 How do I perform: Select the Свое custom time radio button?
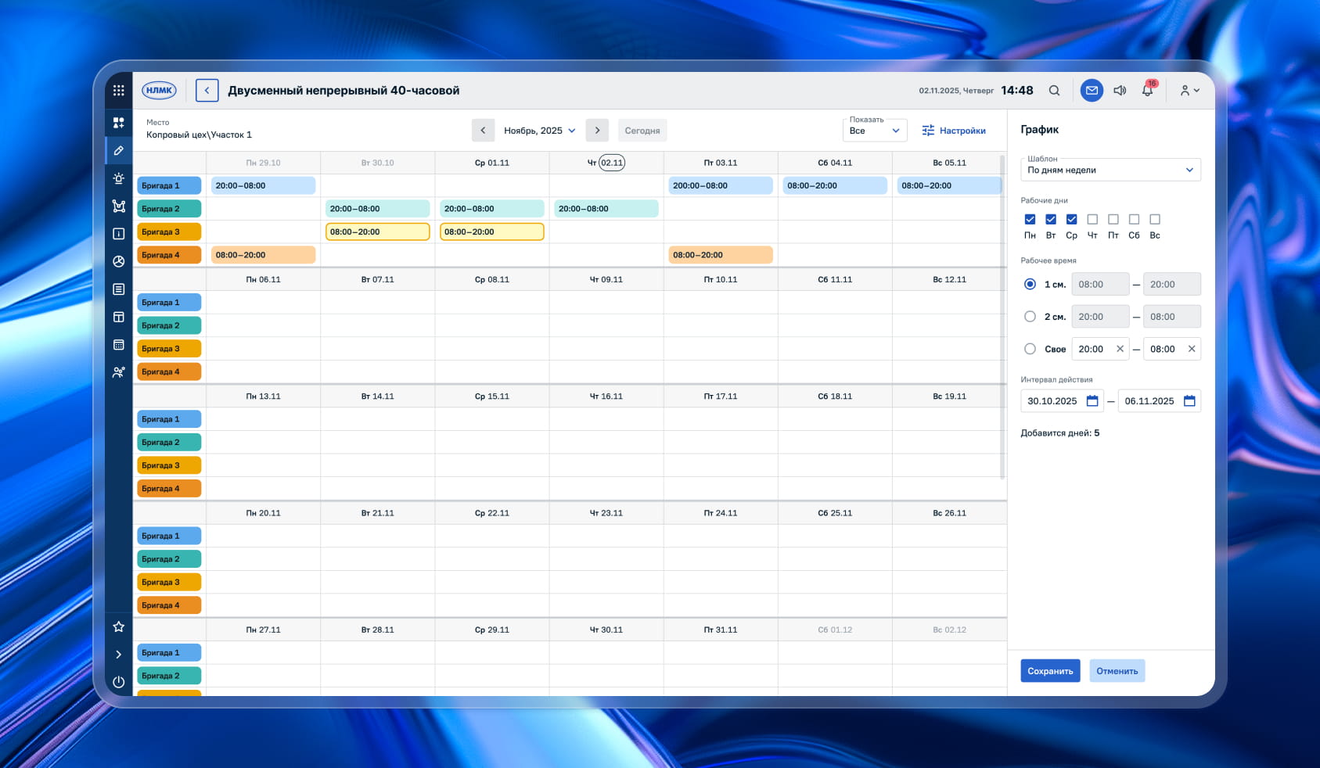[1030, 349]
